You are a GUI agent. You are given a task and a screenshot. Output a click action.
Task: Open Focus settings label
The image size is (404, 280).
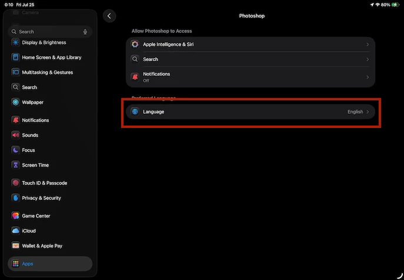pos(28,150)
